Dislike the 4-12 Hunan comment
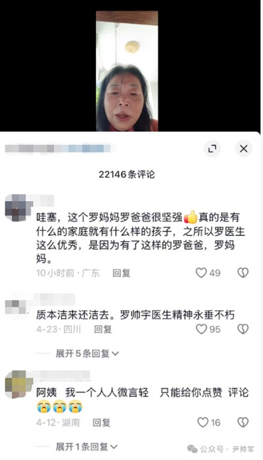This screenshot has height=460, width=263. coord(243,423)
